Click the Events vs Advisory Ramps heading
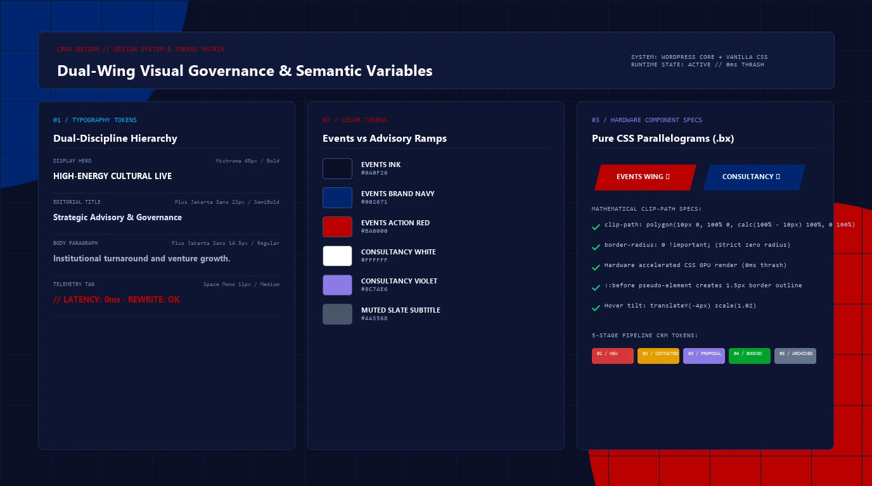872x486 pixels. (385, 139)
